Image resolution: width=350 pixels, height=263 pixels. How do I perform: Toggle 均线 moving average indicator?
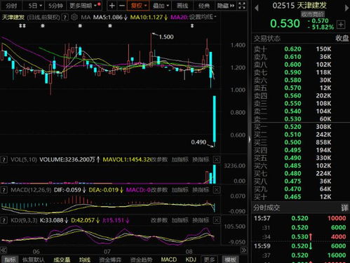(x=85, y=259)
